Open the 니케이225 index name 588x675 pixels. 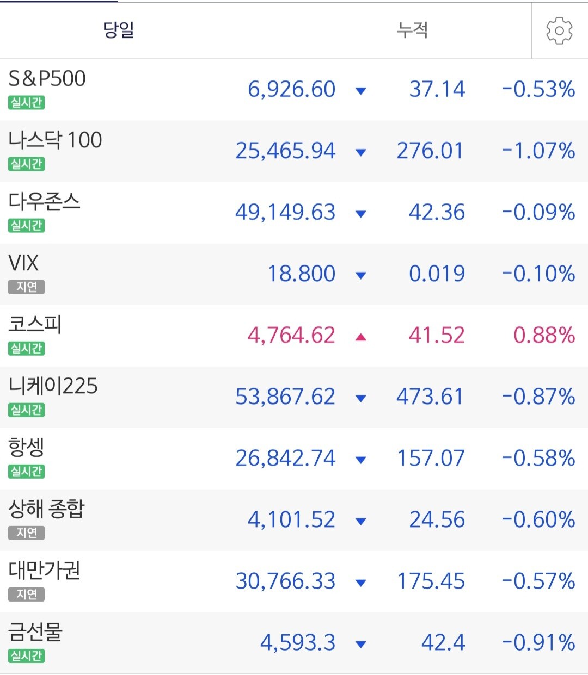tap(53, 386)
